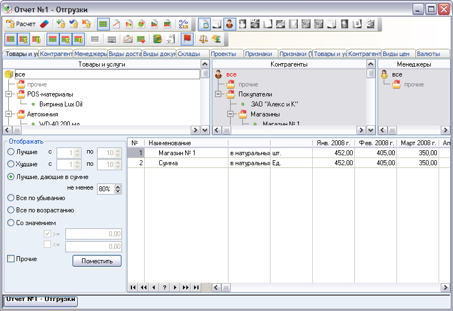Choose Все по возрастанию option
Viewport: 453px width, 311px height.
(11, 210)
